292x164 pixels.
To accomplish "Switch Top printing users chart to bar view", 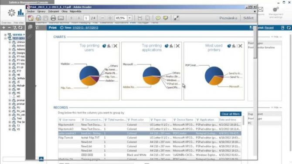I will click(x=109, y=46).
